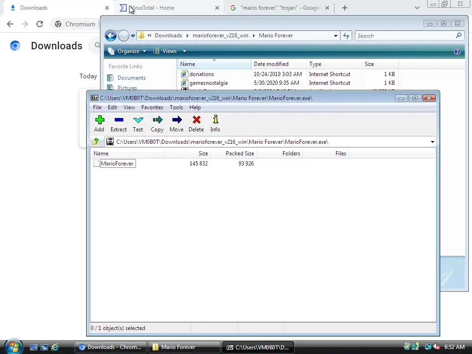Click the MarioForever file icon in 7-Zip
Viewport: 472px width, 354px height.
click(96, 164)
